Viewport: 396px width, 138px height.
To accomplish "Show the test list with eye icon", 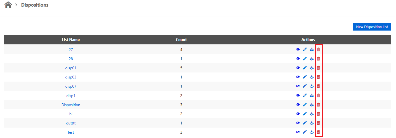I will (298, 132).
